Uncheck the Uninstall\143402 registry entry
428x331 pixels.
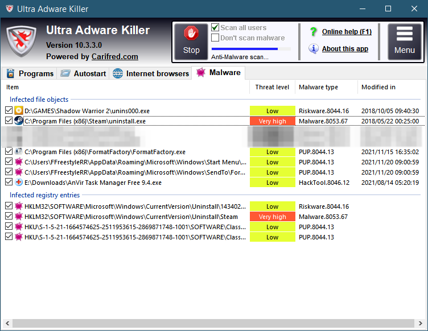tap(9, 205)
